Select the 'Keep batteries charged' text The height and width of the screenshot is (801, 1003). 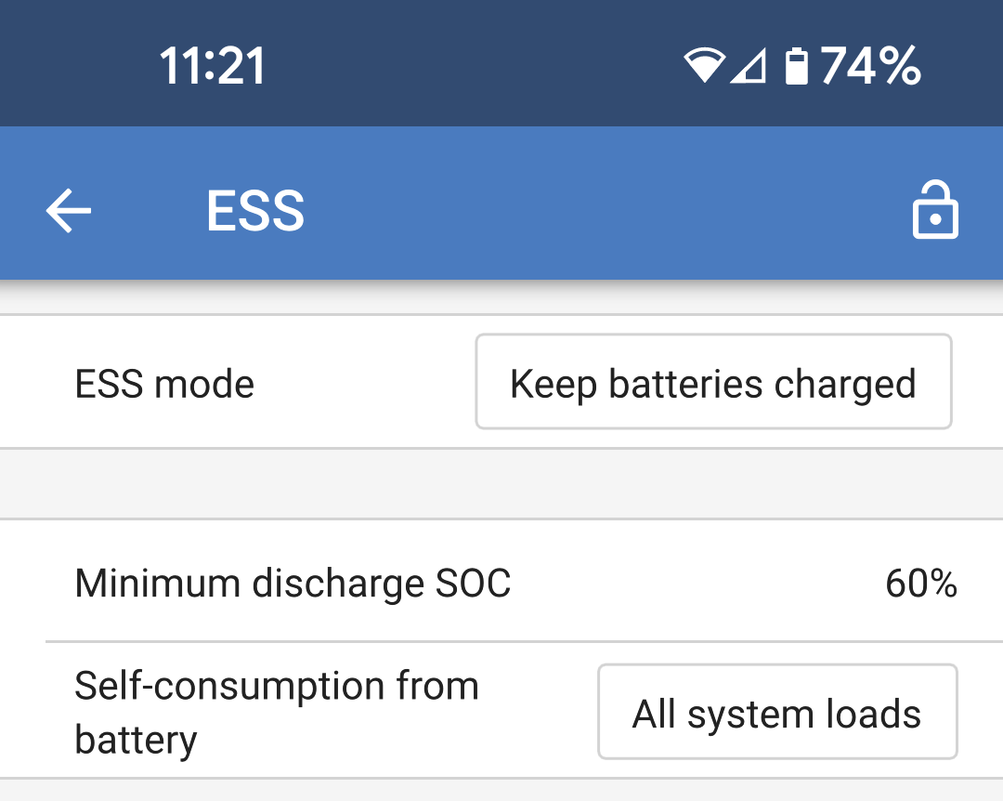(x=713, y=384)
